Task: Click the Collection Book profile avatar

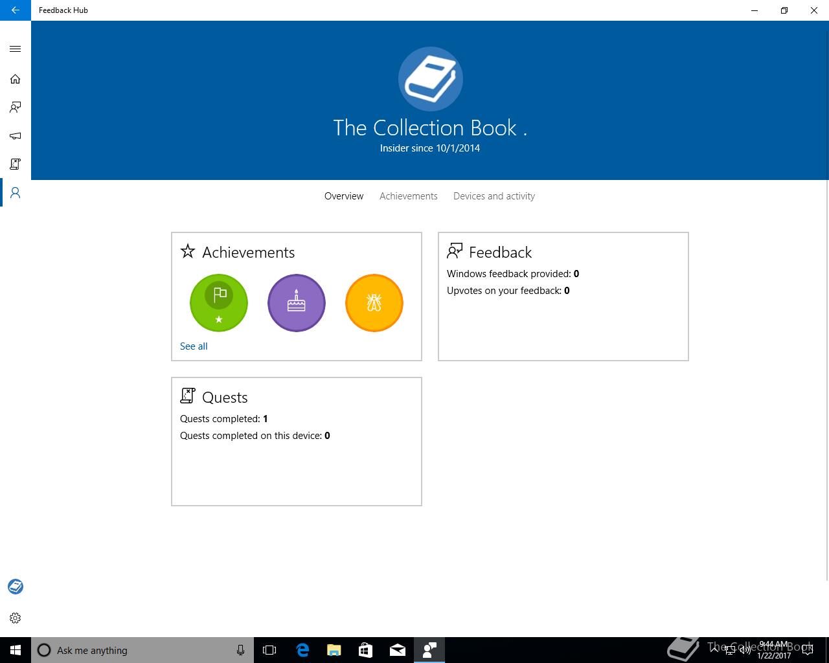Action: point(431,79)
